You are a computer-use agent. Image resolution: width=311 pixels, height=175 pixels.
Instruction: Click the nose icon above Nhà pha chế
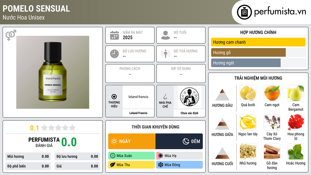[x=165, y=97]
